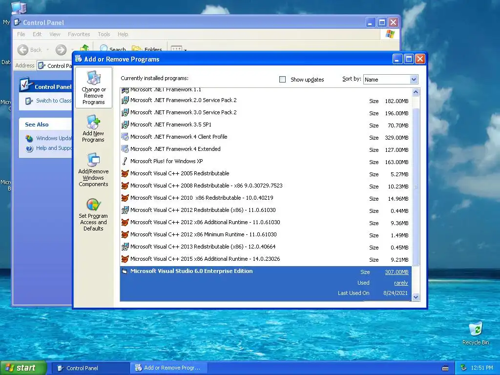500x375 pixels.
Task: Click icon of .NET Framework 3.5 SP1
Action: coord(125,125)
